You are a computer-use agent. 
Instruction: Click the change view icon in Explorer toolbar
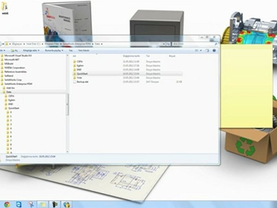coord(196,51)
